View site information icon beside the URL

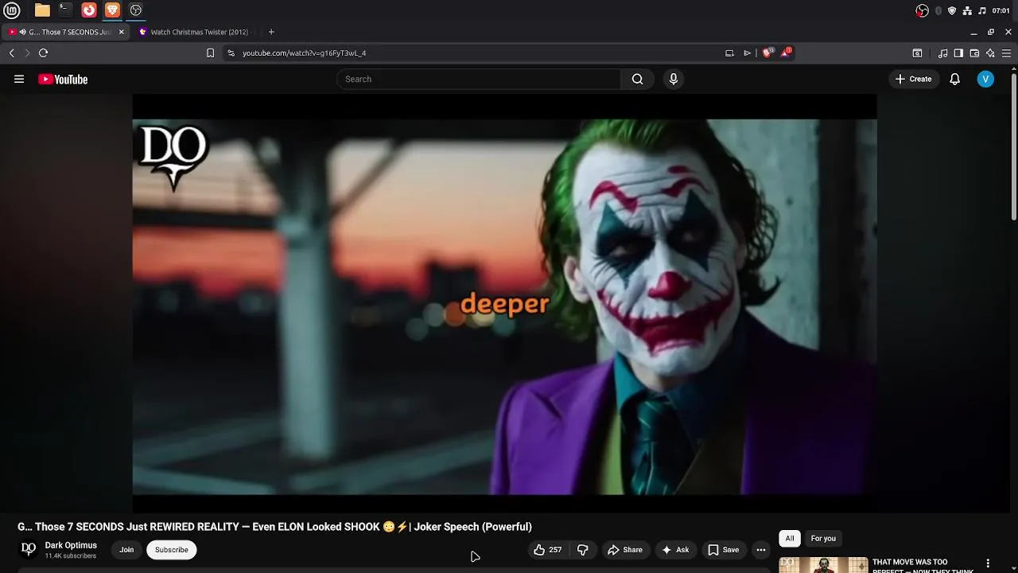tap(231, 53)
